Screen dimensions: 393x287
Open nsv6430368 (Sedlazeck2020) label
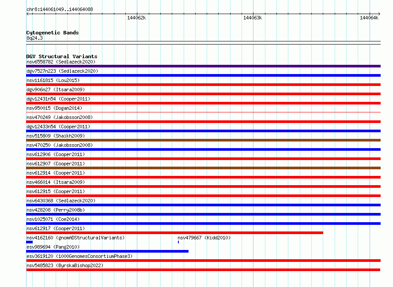pyautogui.click(x=61, y=201)
